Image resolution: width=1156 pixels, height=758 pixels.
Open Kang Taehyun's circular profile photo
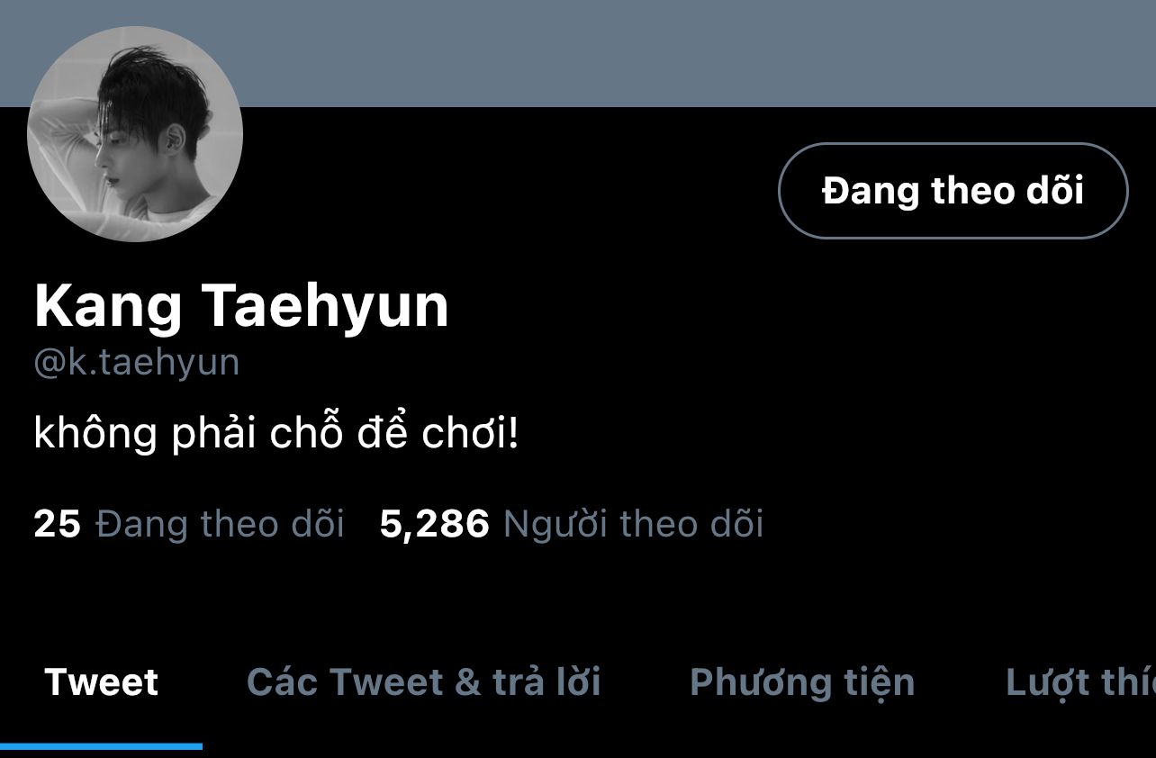(x=135, y=134)
